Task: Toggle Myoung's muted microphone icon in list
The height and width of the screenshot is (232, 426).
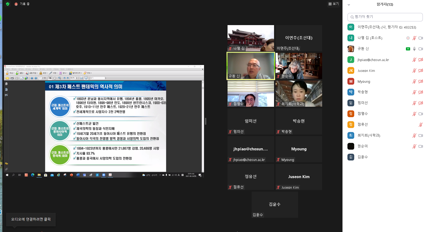Action: (414, 82)
